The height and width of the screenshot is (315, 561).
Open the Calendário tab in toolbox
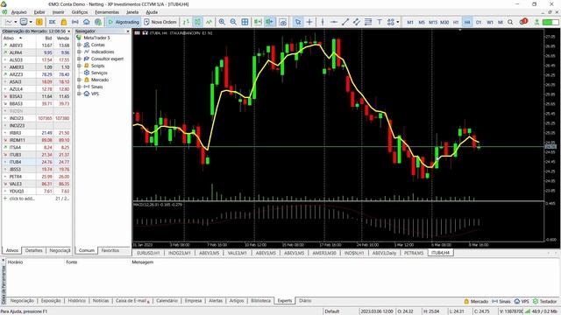(x=167, y=301)
